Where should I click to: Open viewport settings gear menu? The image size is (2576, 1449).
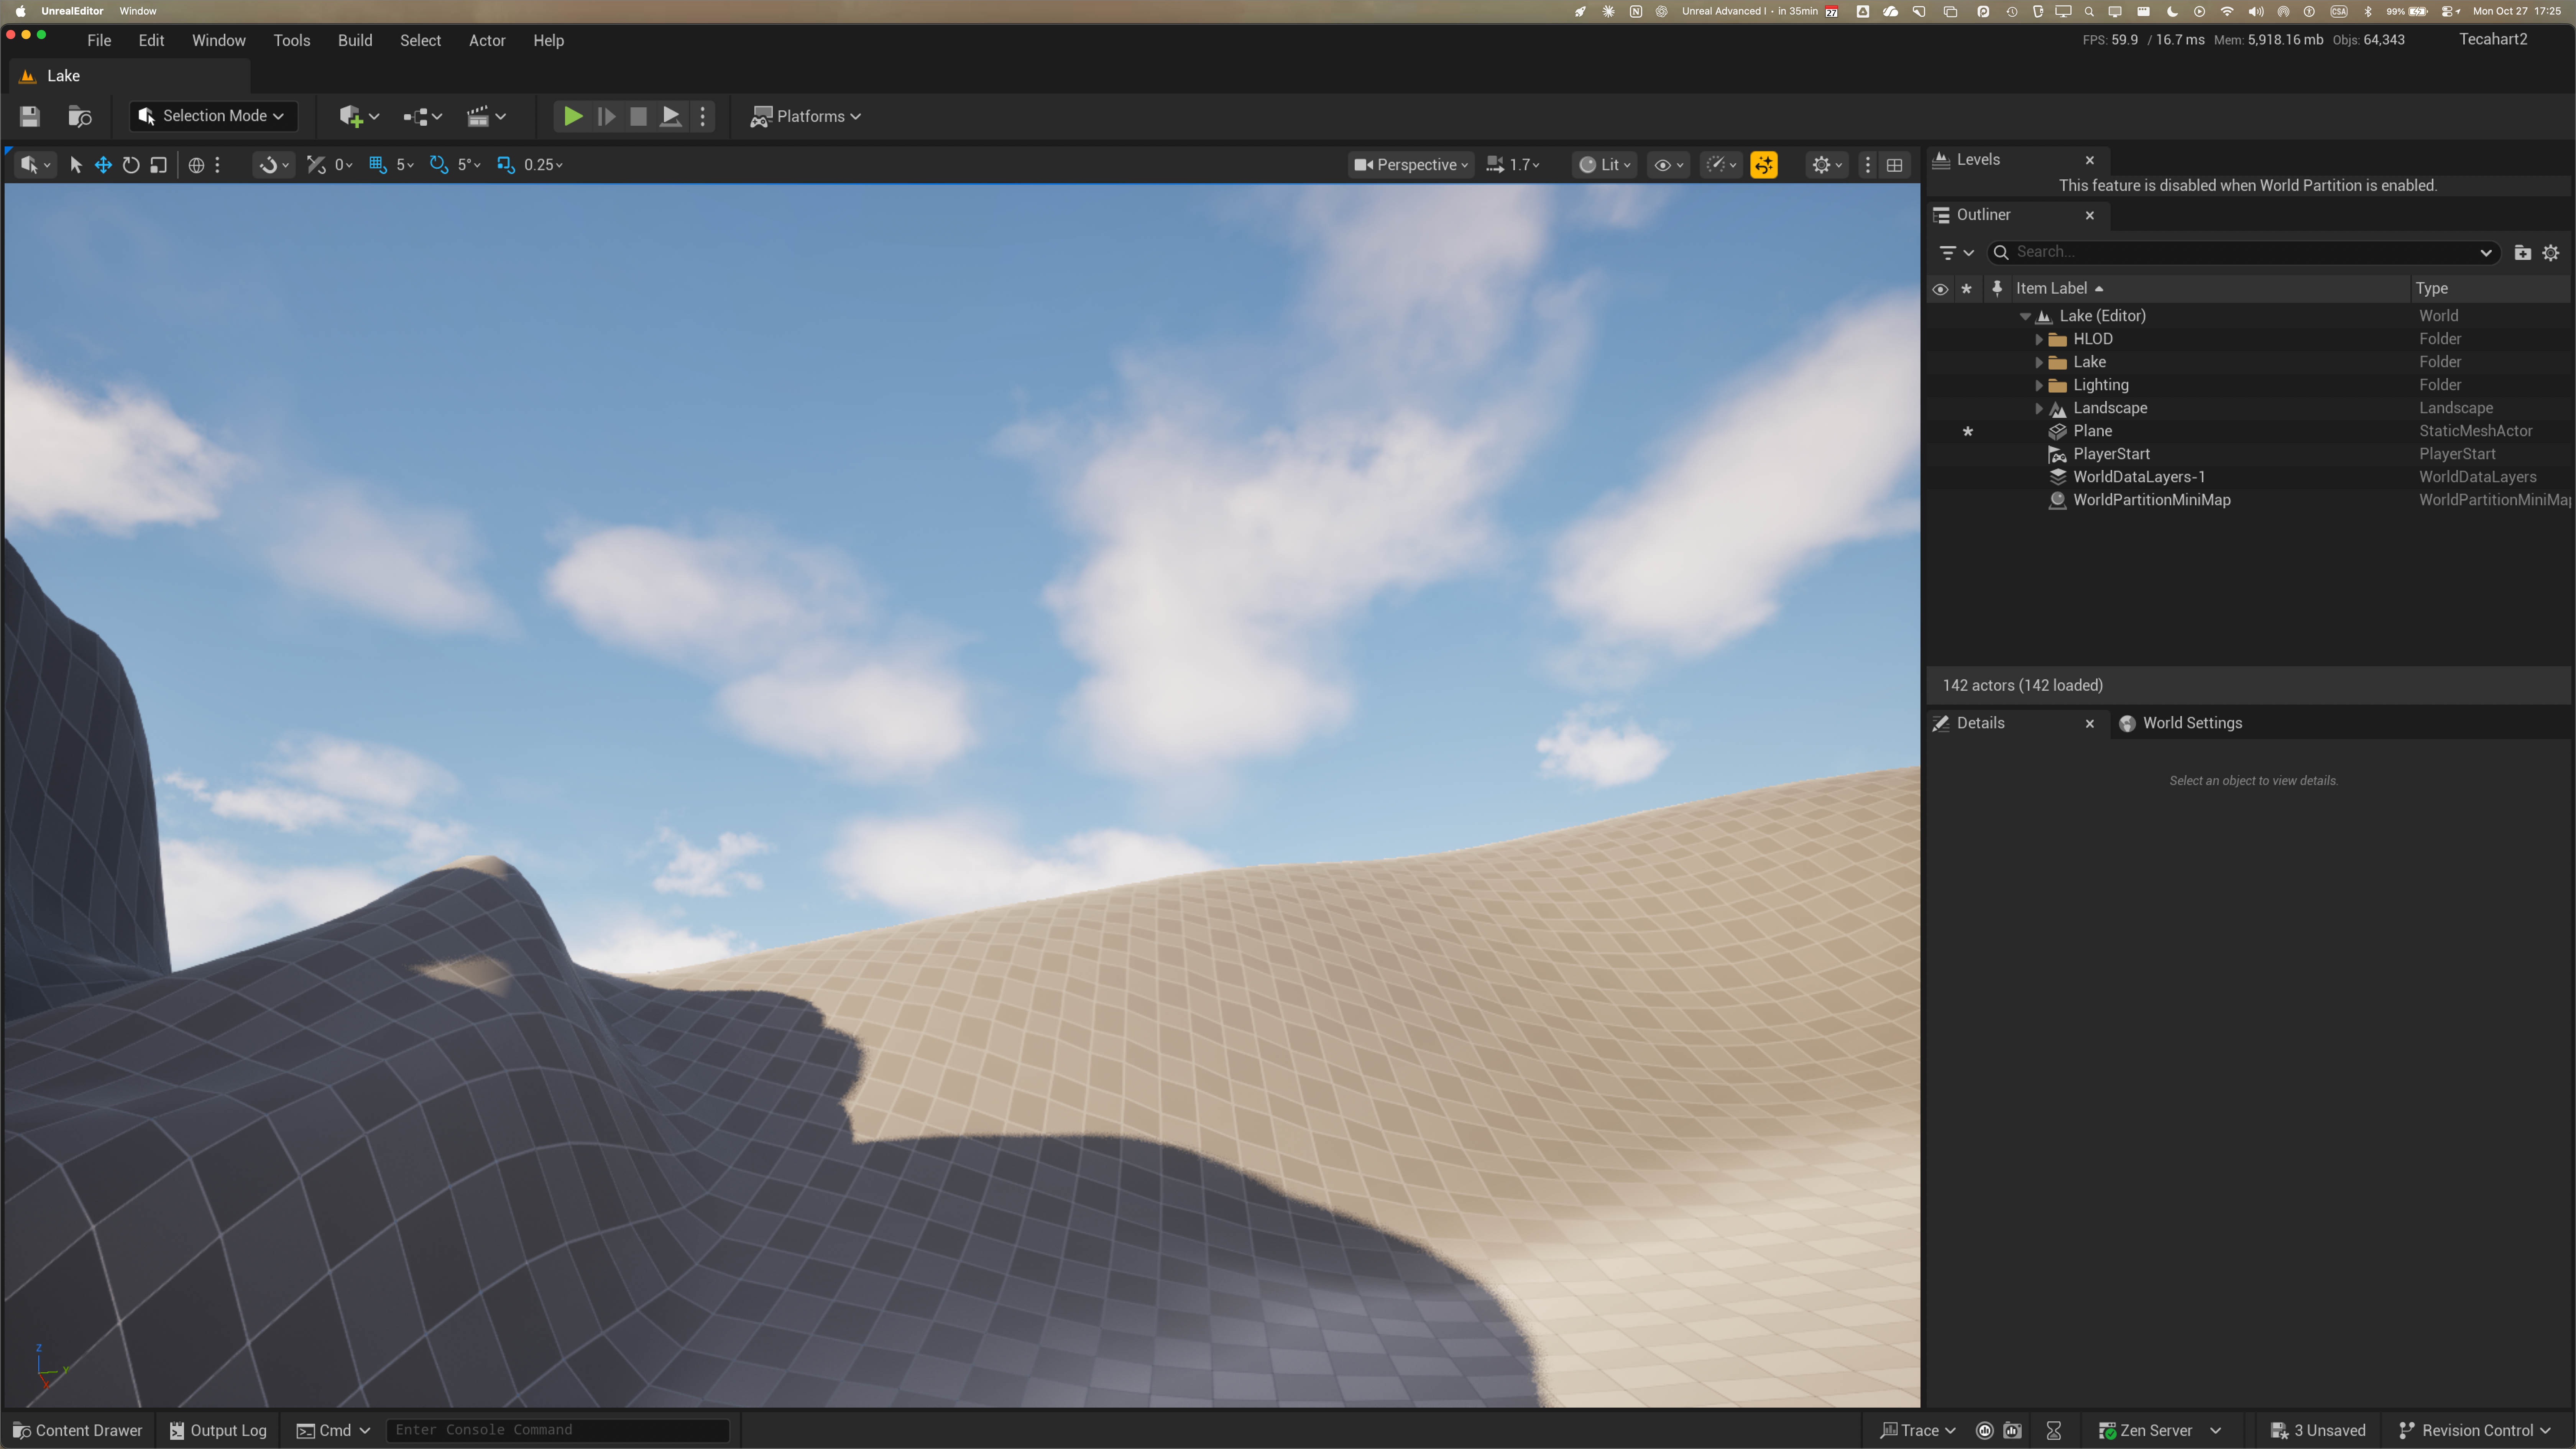point(1827,165)
